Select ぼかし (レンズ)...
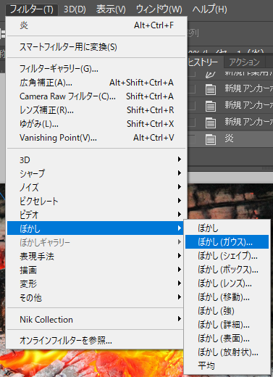This screenshot has height=377, width=273. coord(227,283)
